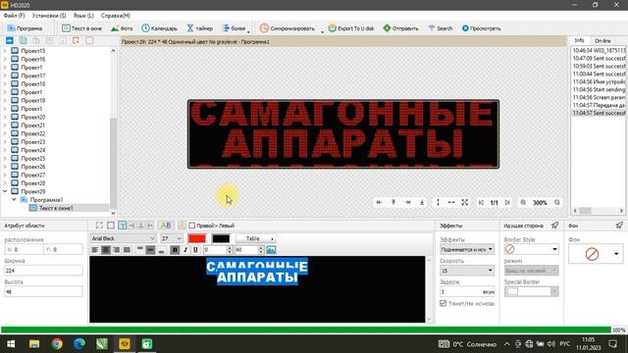
Task: Click the Отправить send button
Action: click(x=400, y=28)
